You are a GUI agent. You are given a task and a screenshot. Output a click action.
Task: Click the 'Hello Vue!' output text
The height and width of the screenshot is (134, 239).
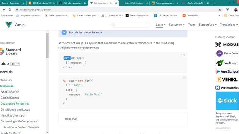71,119
